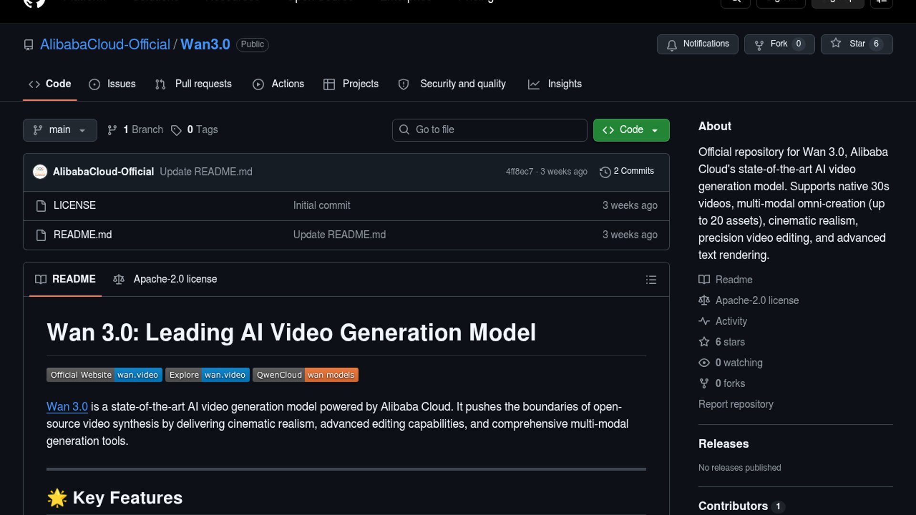Viewport: 916px width, 515px height.
Task: Click the scale icon beside sidebar Apache-2.0 license
Action: [x=704, y=300]
